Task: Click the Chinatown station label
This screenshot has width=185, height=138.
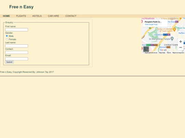Action: tap(158, 35)
